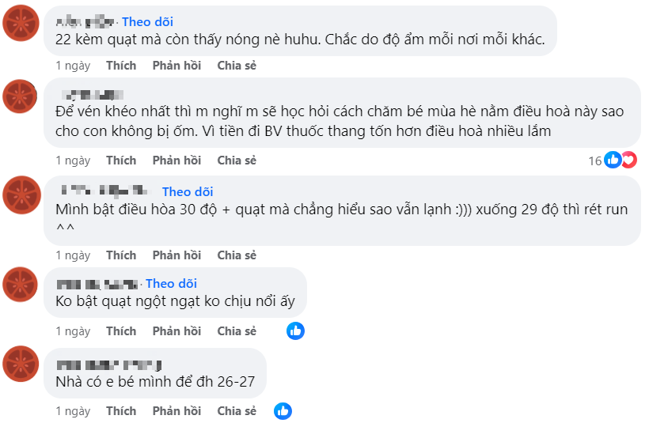Click the red heart reaction icon
Screen dimensions: 649x423
629,160
